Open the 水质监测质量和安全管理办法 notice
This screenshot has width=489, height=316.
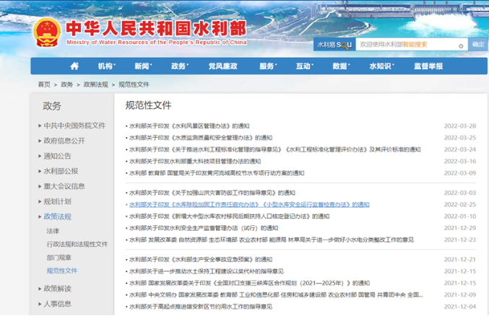pos(201,138)
